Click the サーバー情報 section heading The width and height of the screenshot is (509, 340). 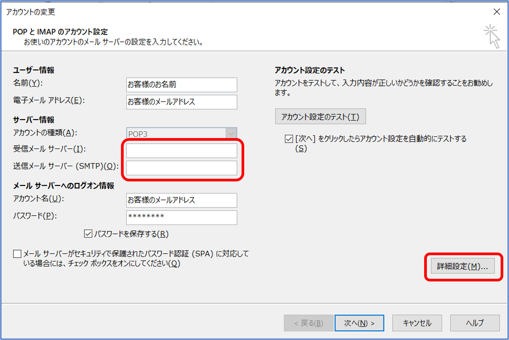pyautogui.click(x=33, y=120)
